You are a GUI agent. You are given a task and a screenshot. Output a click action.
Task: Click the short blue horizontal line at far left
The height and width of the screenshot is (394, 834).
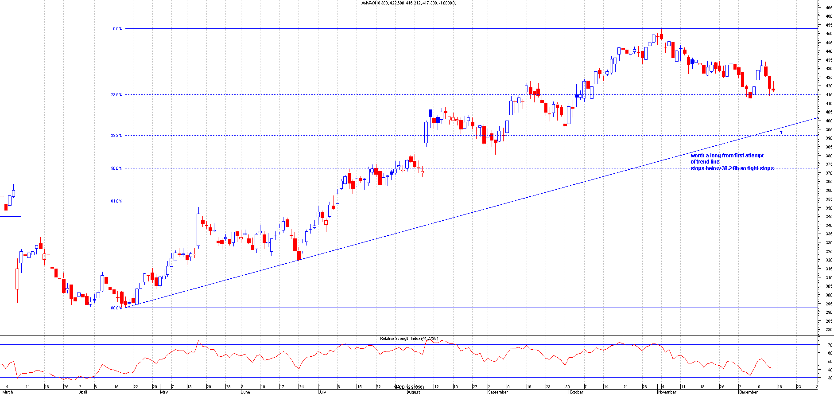11,216
